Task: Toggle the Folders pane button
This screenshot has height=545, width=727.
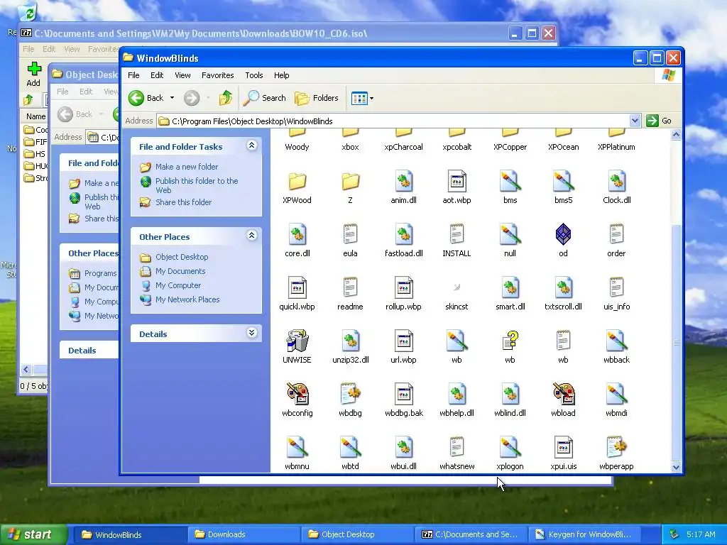Action: (x=317, y=98)
